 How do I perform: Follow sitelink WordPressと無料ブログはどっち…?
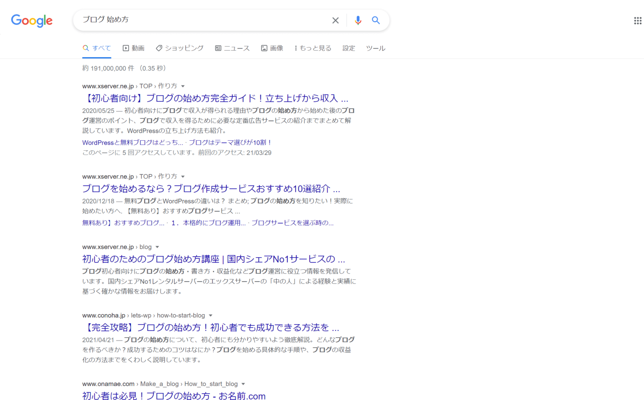pos(132,142)
